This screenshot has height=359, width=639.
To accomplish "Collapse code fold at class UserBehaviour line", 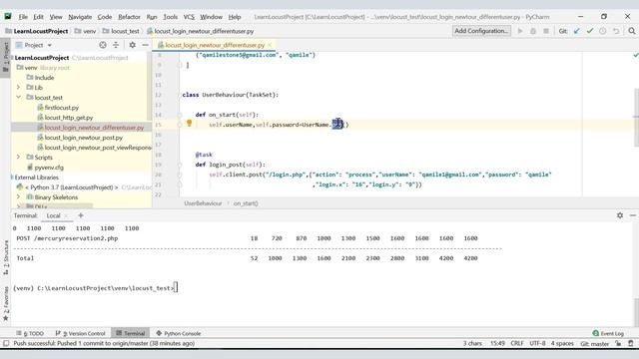I will click(180, 95).
